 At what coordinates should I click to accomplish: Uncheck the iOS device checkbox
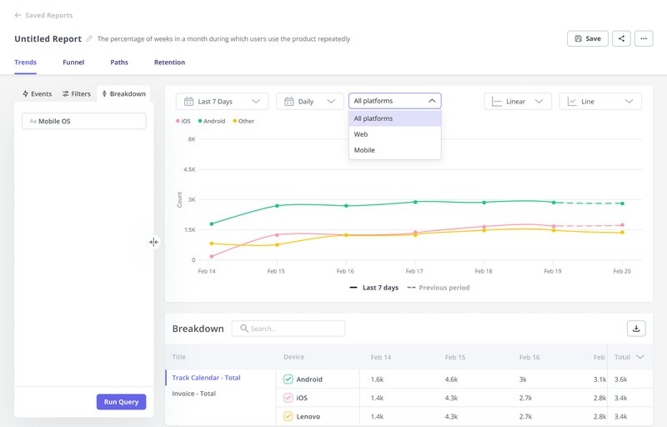point(288,398)
